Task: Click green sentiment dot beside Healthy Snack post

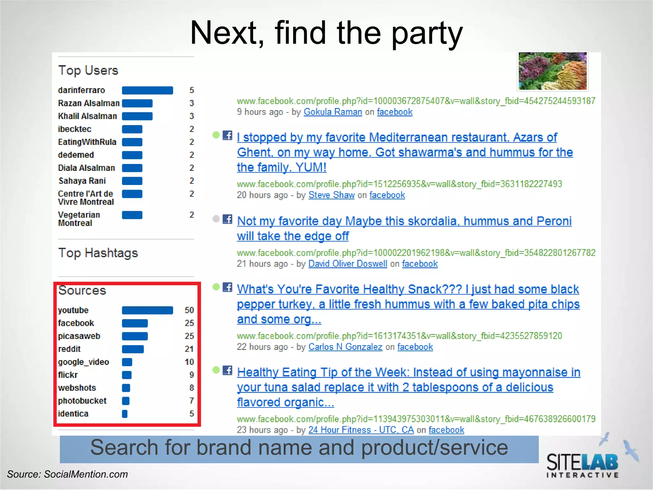Action: (x=216, y=287)
